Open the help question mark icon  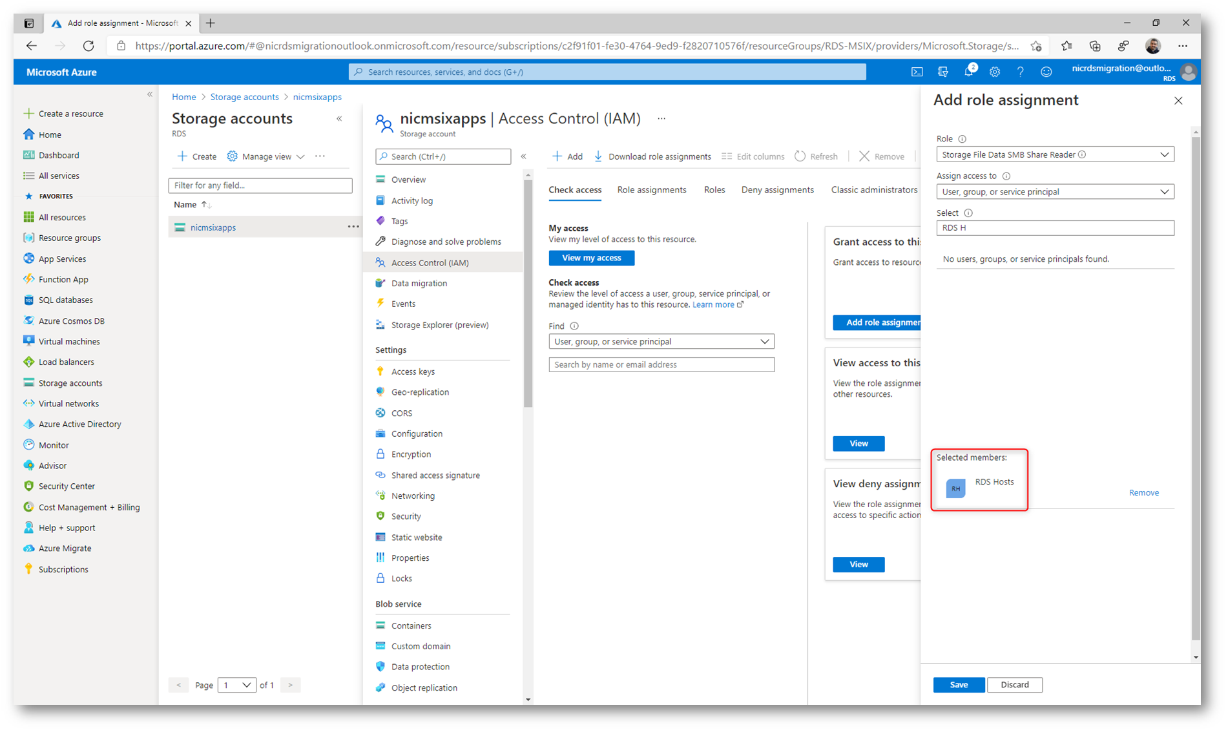pyautogui.click(x=1021, y=72)
